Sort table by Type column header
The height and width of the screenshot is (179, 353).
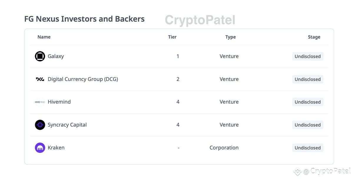[231, 37]
